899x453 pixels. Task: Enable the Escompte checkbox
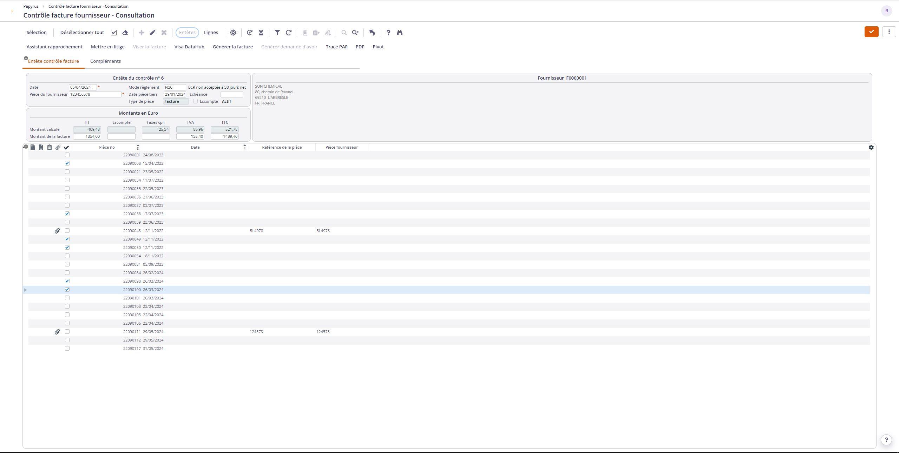pyautogui.click(x=196, y=101)
